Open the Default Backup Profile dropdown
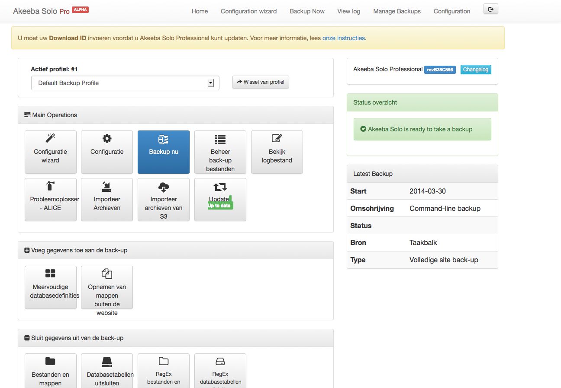561x388 pixels. (125, 83)
